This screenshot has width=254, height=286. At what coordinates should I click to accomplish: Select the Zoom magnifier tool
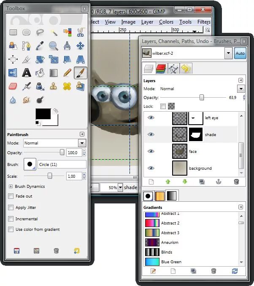coord(54,46)
